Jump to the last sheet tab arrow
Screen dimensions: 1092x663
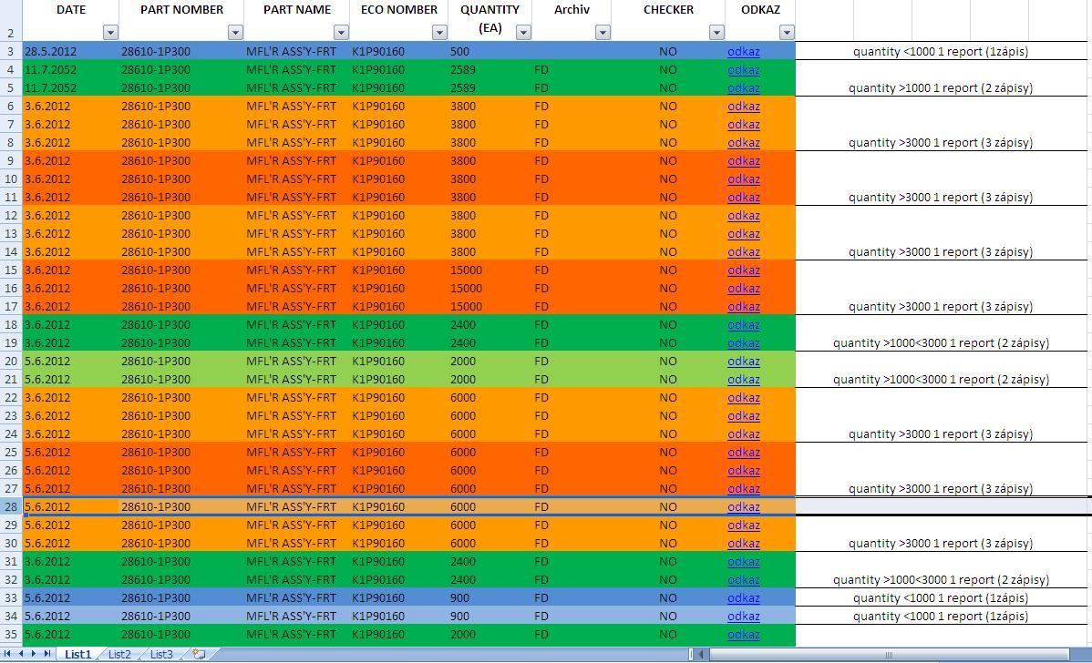pyautogui.click(x=47, y=654)
